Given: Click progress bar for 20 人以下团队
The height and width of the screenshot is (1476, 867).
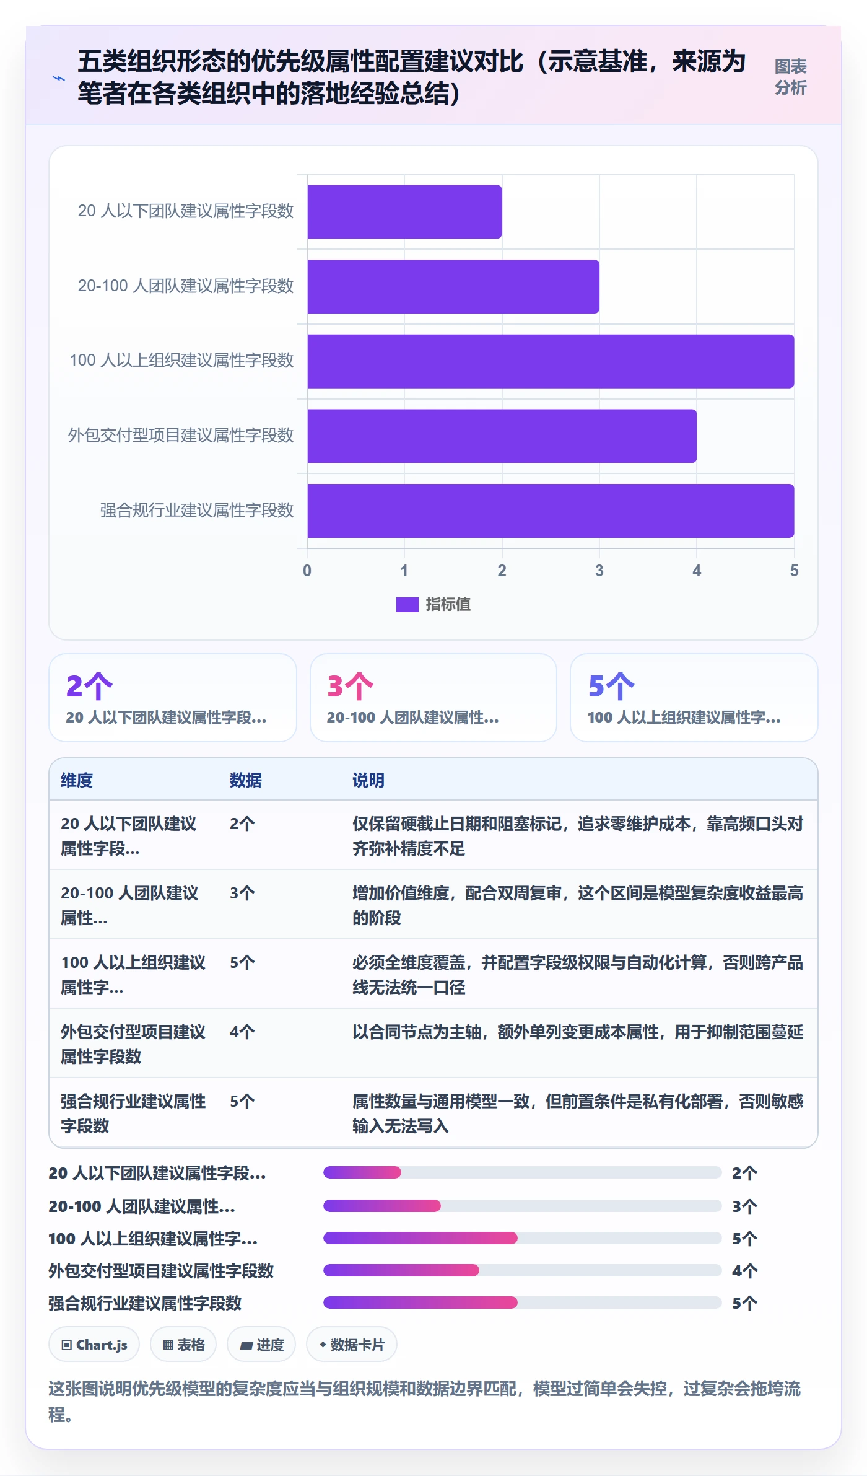Looking at the screenshot, I should 523,1172.
